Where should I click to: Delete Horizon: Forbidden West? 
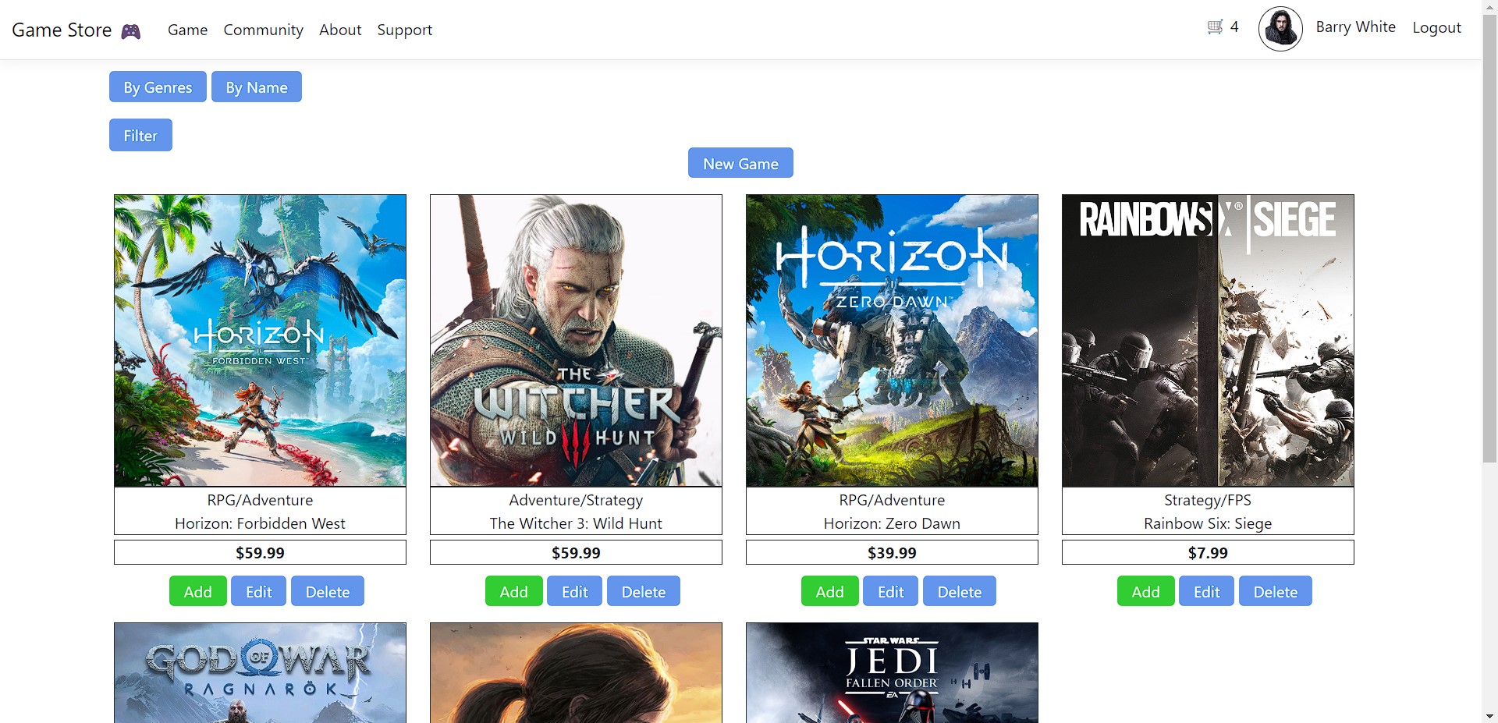click(x=328, y=591)
